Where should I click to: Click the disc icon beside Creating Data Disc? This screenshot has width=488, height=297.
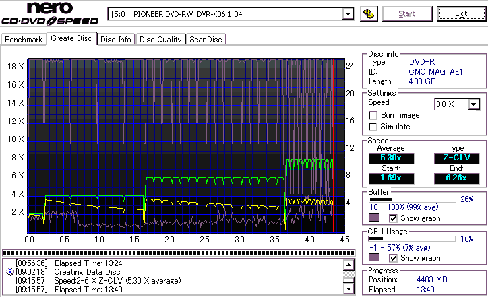[x=10, y=272]
